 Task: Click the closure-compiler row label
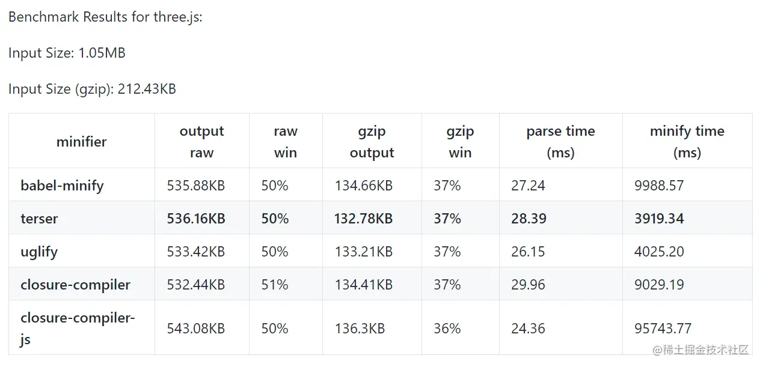pyautogui.click(x=75, y=285)
